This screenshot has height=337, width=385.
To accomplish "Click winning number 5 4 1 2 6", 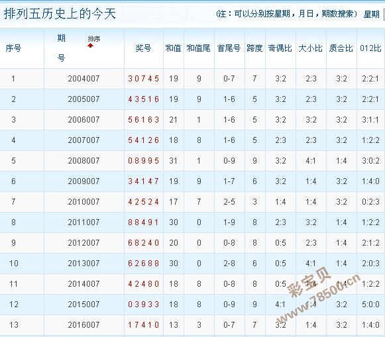I will pos(144,140).
